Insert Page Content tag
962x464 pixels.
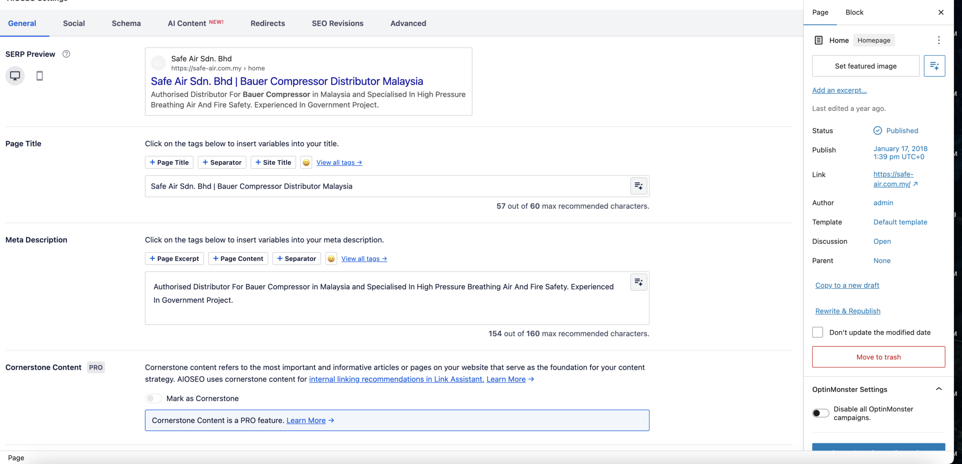(x=238, y=258)
